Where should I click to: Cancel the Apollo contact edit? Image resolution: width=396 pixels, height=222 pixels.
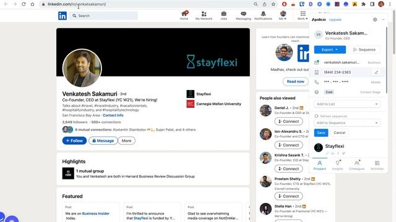click(x=340, y=133)
